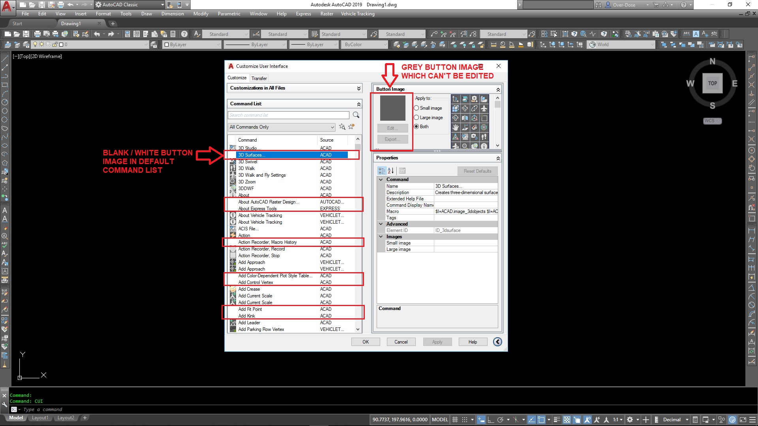Screen dimensions: 758x426
Task: Click the Plot/Print icon in standard toolbar
Action: (38, 34)
